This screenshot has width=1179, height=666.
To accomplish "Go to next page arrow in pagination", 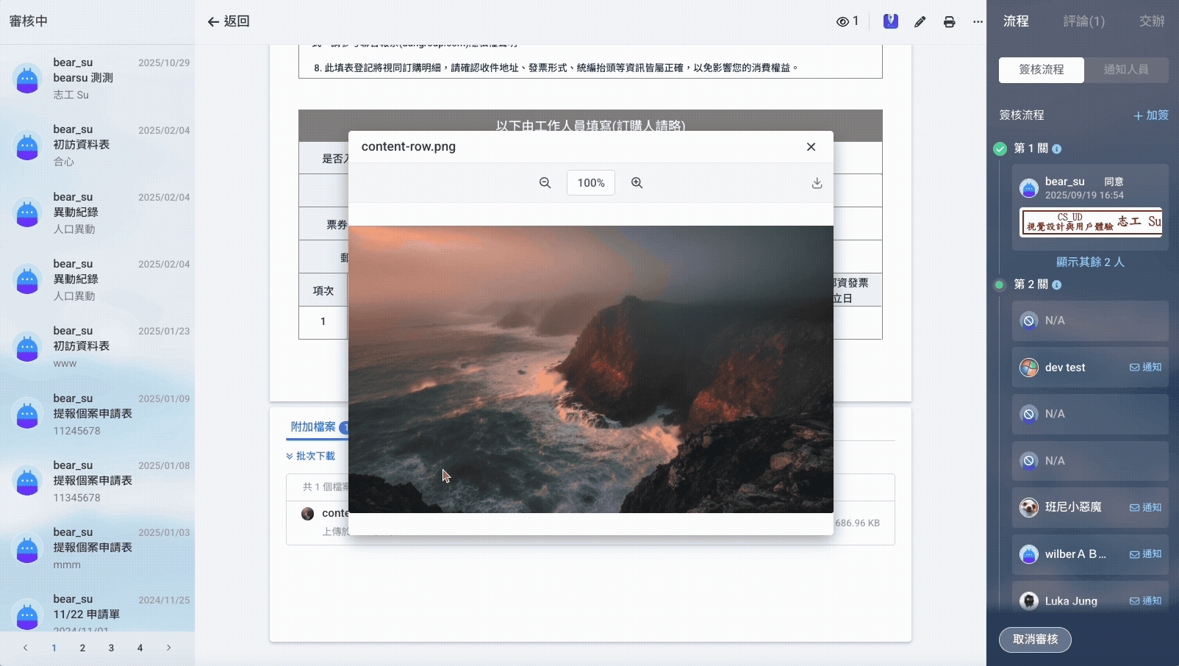I will pos(168,648).
